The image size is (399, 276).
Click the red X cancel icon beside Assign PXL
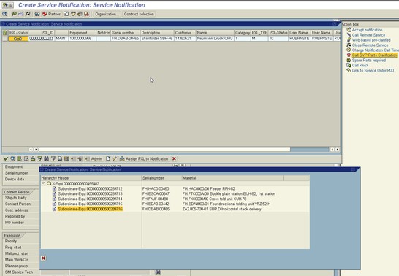pos(175,158)
